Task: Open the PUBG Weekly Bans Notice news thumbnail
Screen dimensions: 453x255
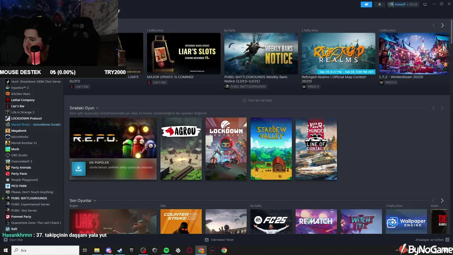Action: click(x=261, y=53)
